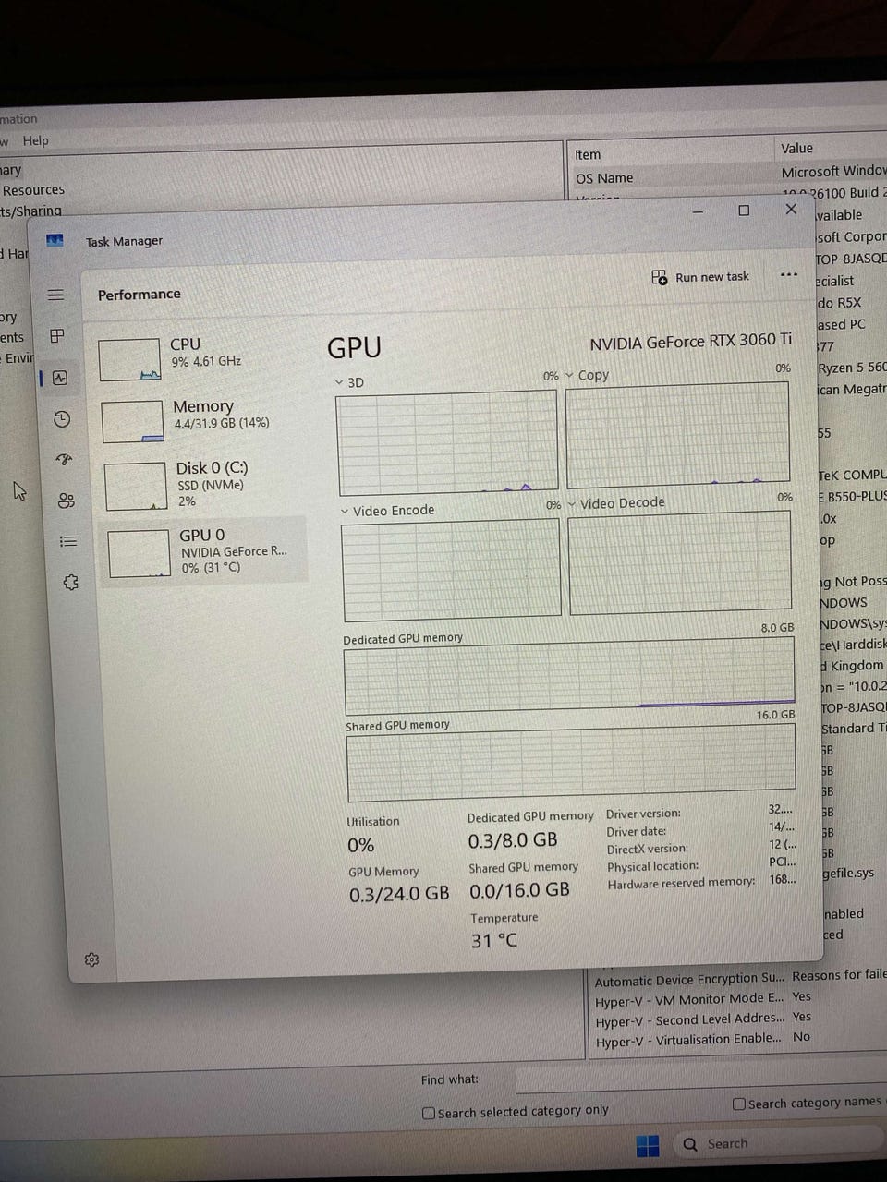Click the Driver version label

[x=643, y=814]
